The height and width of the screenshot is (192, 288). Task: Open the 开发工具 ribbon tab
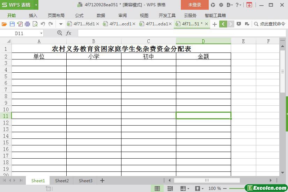[x=167, y=16]
